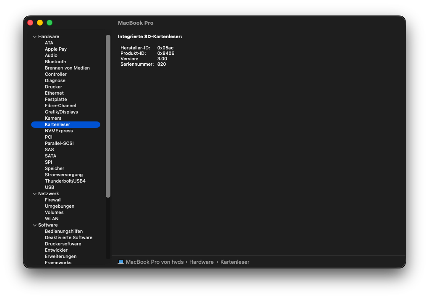Collapse the Netzwerk section chevron
The image size is (429, 299).
(34, 193)
